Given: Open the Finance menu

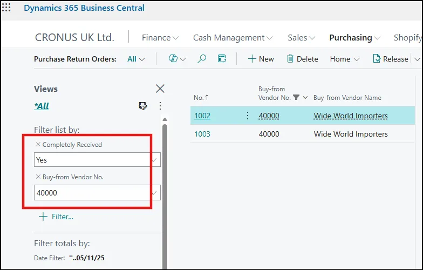Looking at the screenshot, I should click(x=160, y=38).
